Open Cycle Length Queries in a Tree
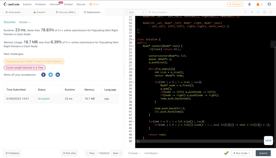Screen dimensions: 276x158 [25, 68]
